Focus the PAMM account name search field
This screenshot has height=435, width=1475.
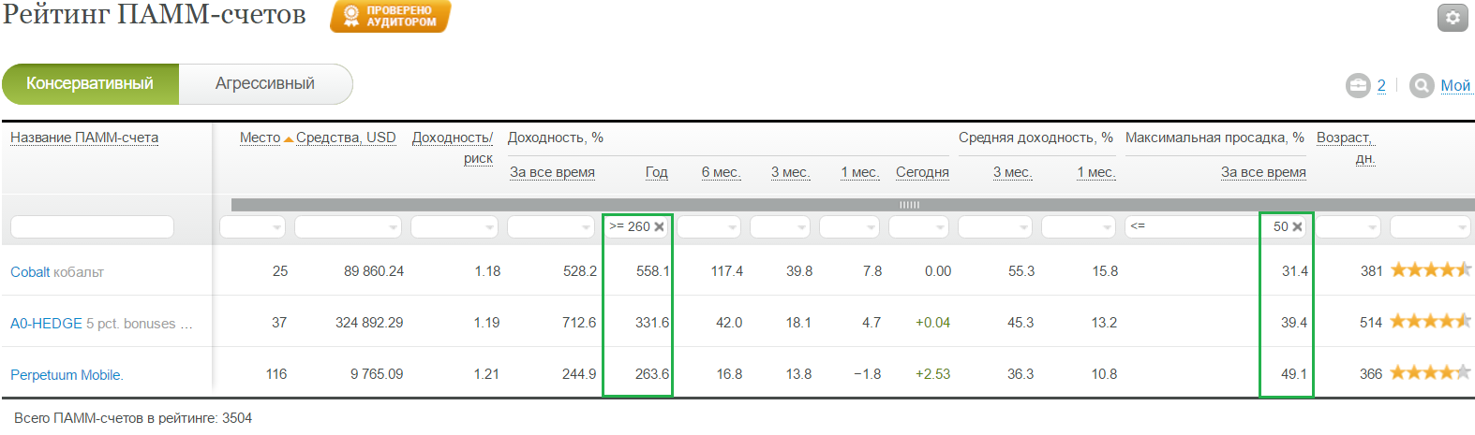pos(92,226)
